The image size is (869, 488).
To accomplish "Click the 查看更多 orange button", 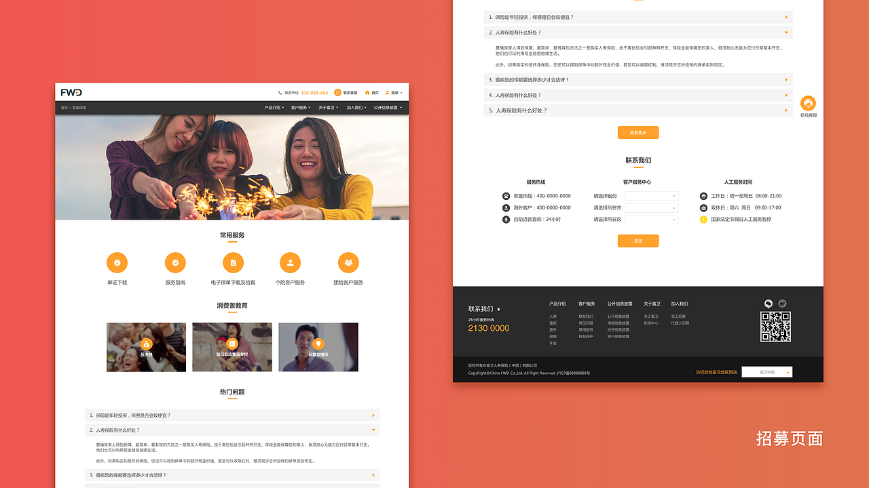I will tap(638, 133).
